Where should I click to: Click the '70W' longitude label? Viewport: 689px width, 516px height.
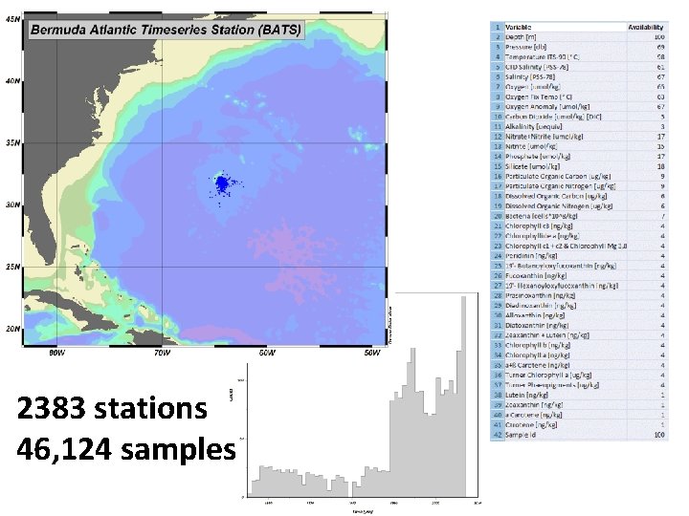[162, 354]
